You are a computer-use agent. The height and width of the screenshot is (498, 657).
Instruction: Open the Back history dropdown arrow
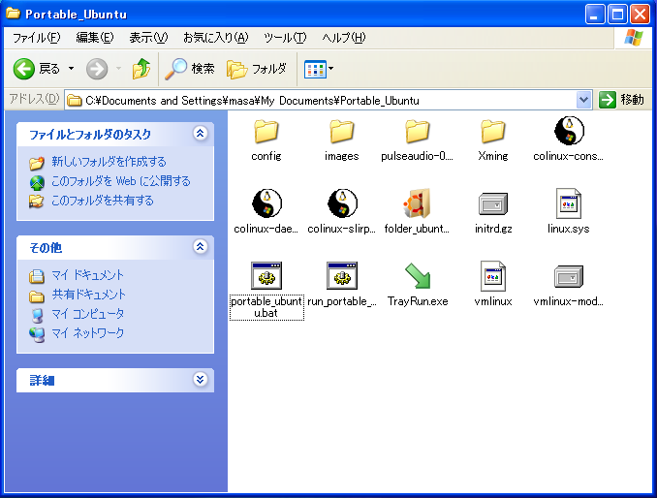(x=72, y=68)
